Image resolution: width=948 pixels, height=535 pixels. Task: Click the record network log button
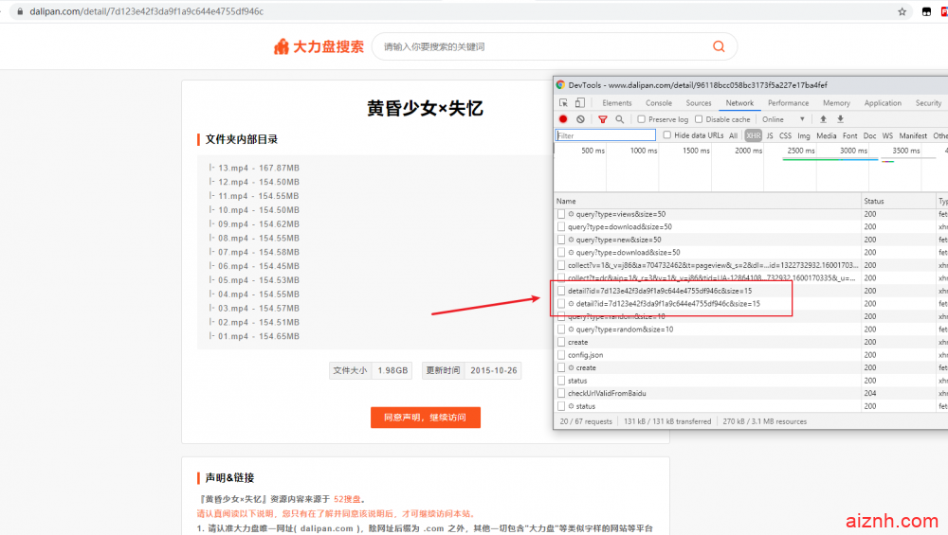[563, 119]
